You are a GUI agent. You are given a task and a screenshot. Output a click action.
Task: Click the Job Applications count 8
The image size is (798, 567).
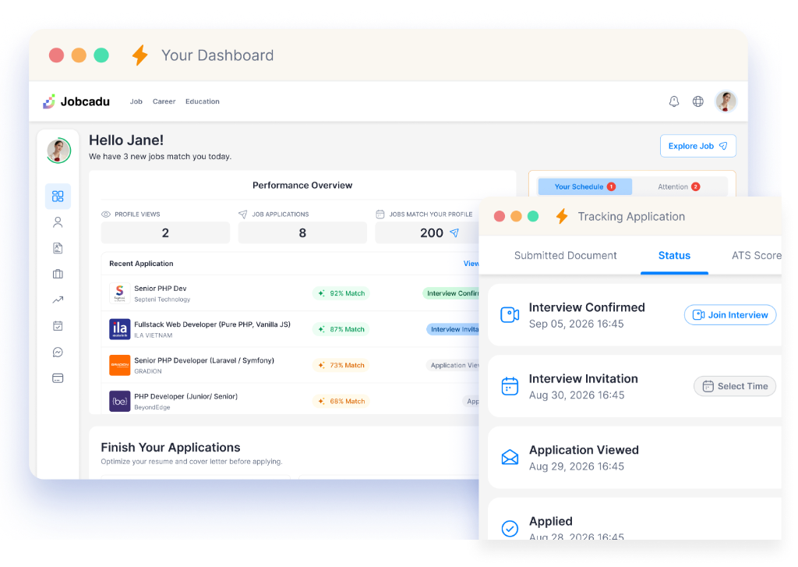coord(302,233)
